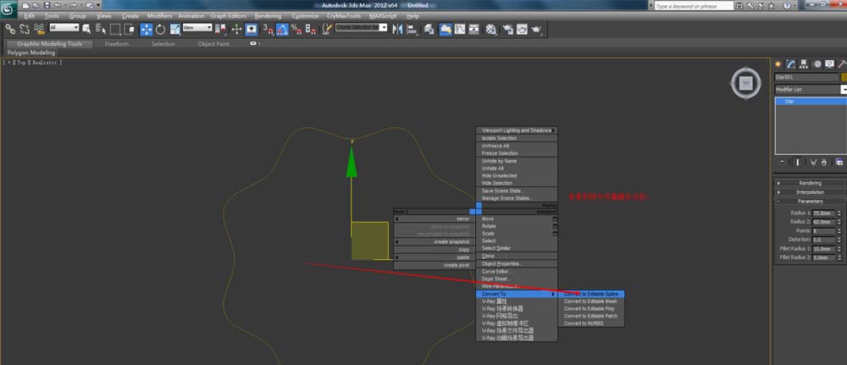Toggle the Percent Snap icon
This screenshot has width=847, height=365.
[x=296, y=29]
